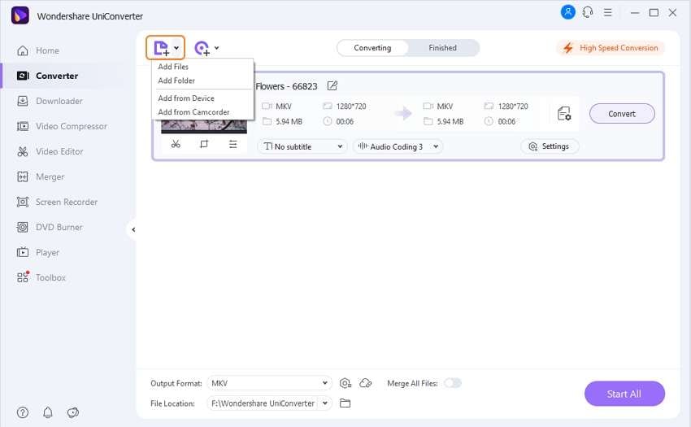Viewport: 691px width, 427px height.
Task: Click the crop icon under the thumbnail
Action: (204, 144)
